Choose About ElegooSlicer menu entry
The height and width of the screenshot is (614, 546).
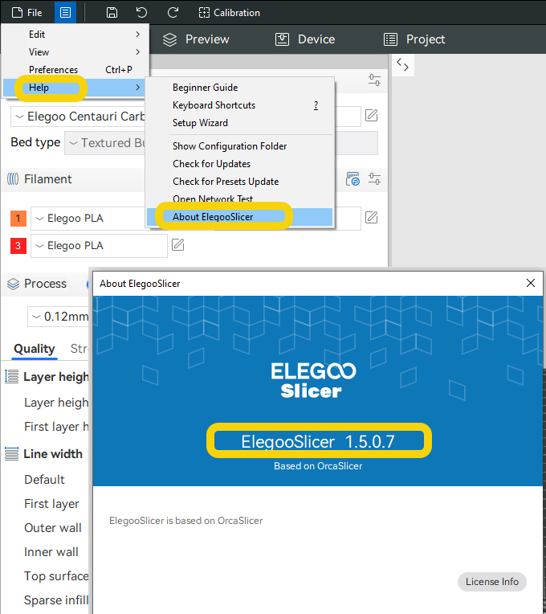(213, 217)
